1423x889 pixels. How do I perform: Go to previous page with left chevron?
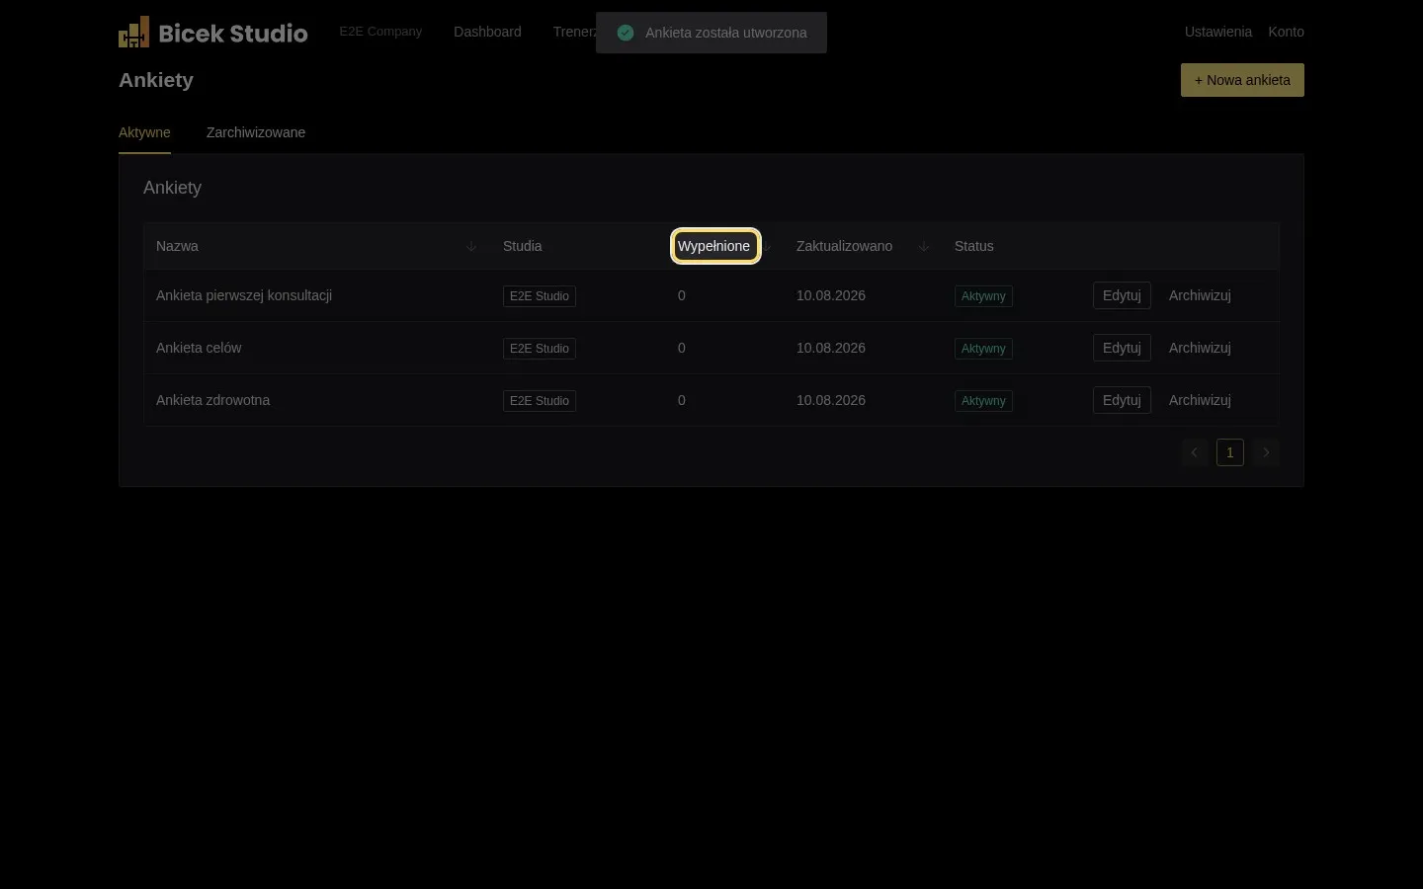pyautogui.click(x=1194, y=452)
